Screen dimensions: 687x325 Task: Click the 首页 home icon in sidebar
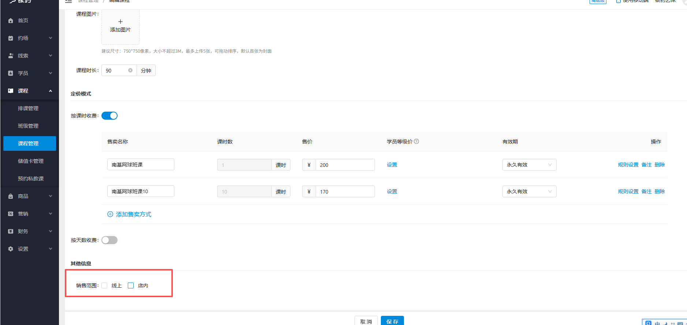click(x=11, y=20)
